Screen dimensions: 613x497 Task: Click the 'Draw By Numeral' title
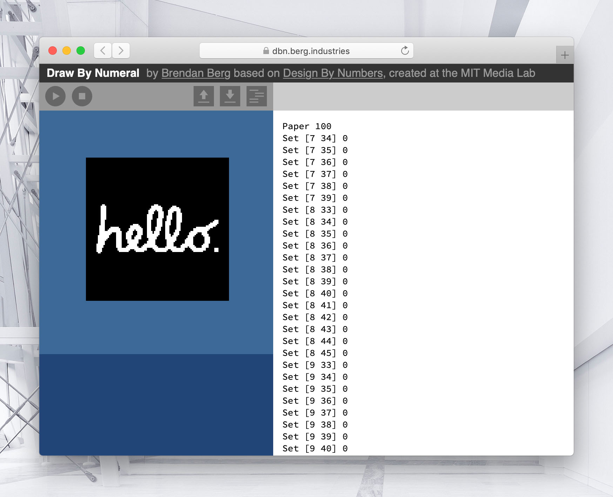pyautogui.click(x=93, y=73)
